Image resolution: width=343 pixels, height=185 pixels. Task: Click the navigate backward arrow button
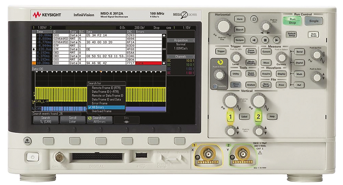click(x=254, y=40)
